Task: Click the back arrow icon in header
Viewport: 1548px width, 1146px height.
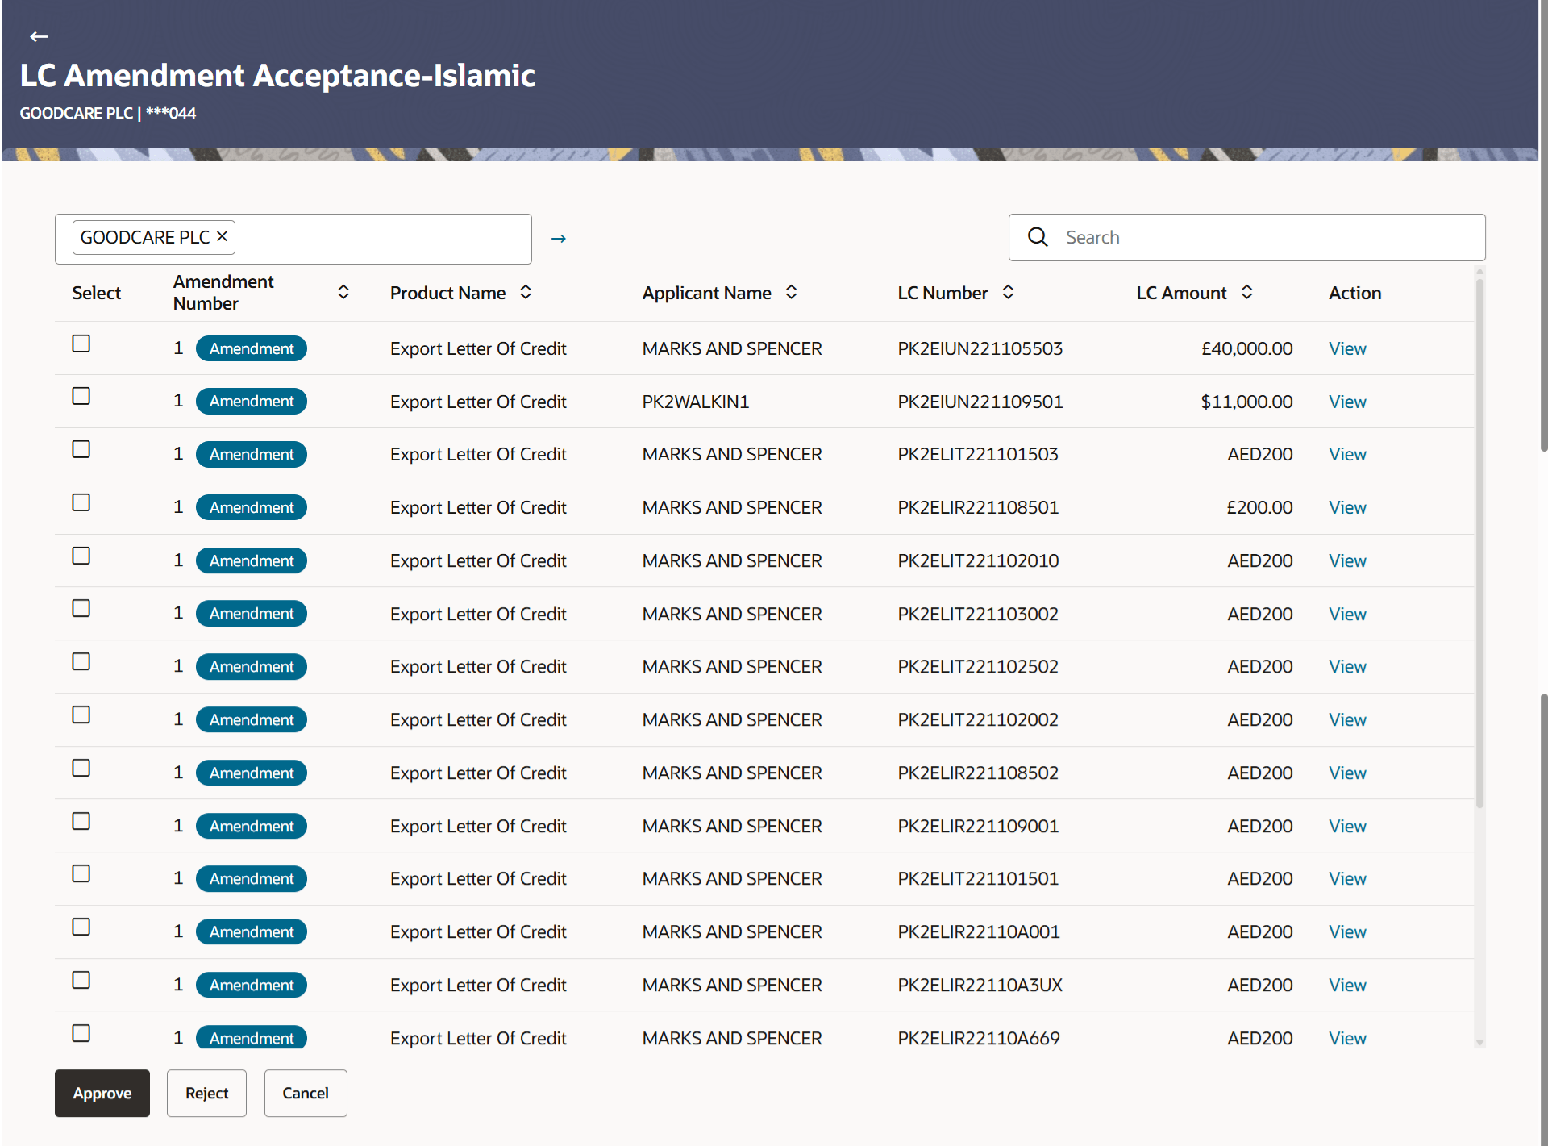Action: coord(39,36)
